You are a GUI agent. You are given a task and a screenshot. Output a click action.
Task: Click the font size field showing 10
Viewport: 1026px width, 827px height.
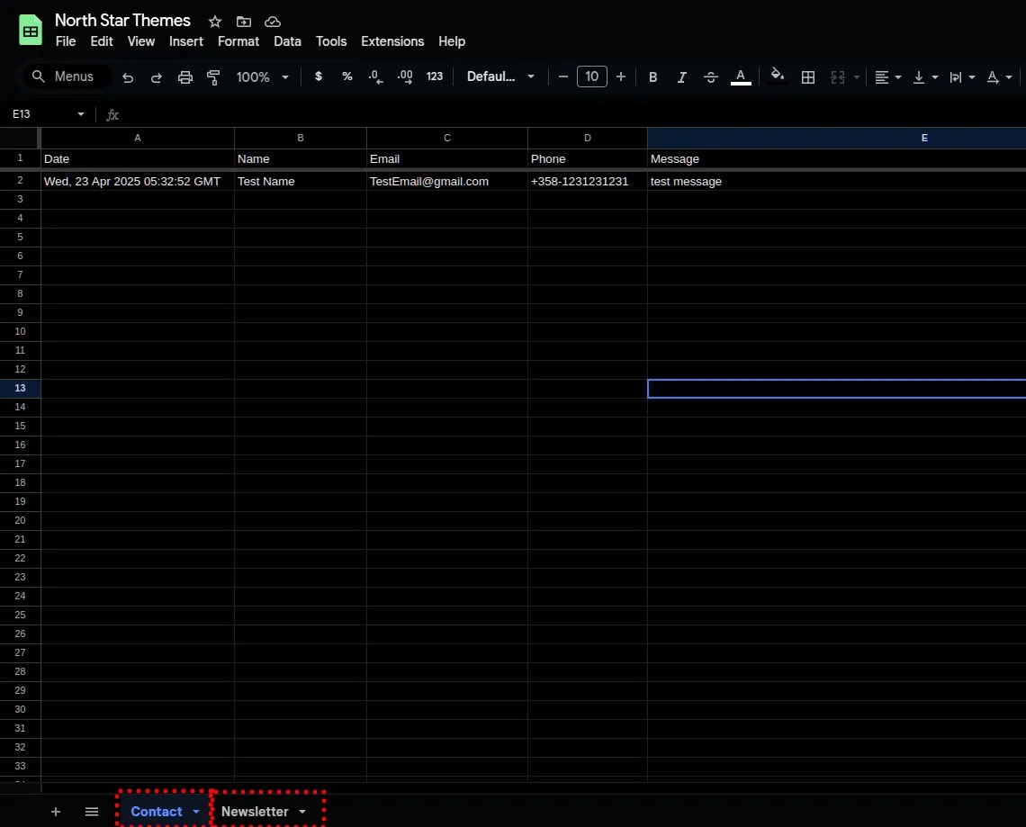[592, 76]
